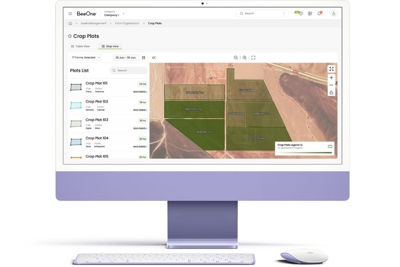This screenshot has width=400, height=267.
Task: Collapse plots list with double chevron
Action: [x=154, y=58]
